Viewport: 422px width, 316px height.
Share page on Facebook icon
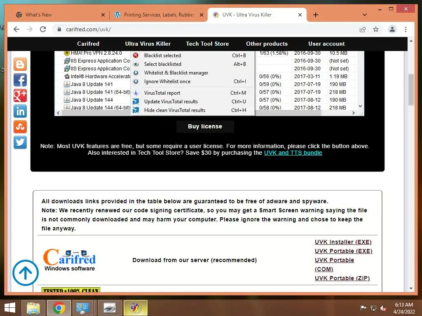click(x=20, y=80)
